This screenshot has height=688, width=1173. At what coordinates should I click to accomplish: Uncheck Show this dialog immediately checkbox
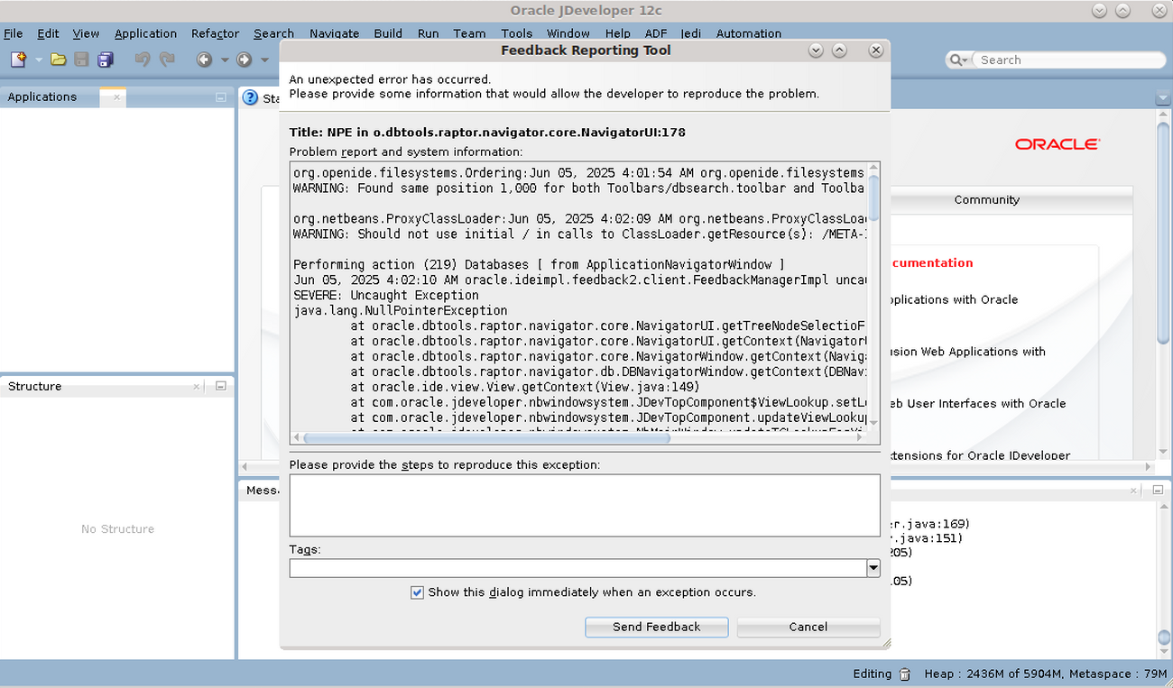[417, 592]
